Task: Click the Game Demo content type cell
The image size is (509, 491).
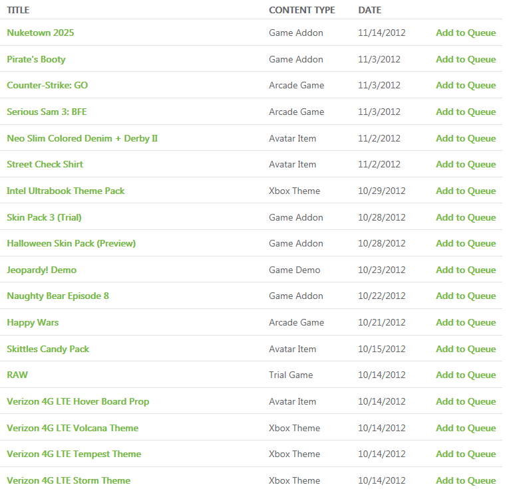Action: (295, 270)
